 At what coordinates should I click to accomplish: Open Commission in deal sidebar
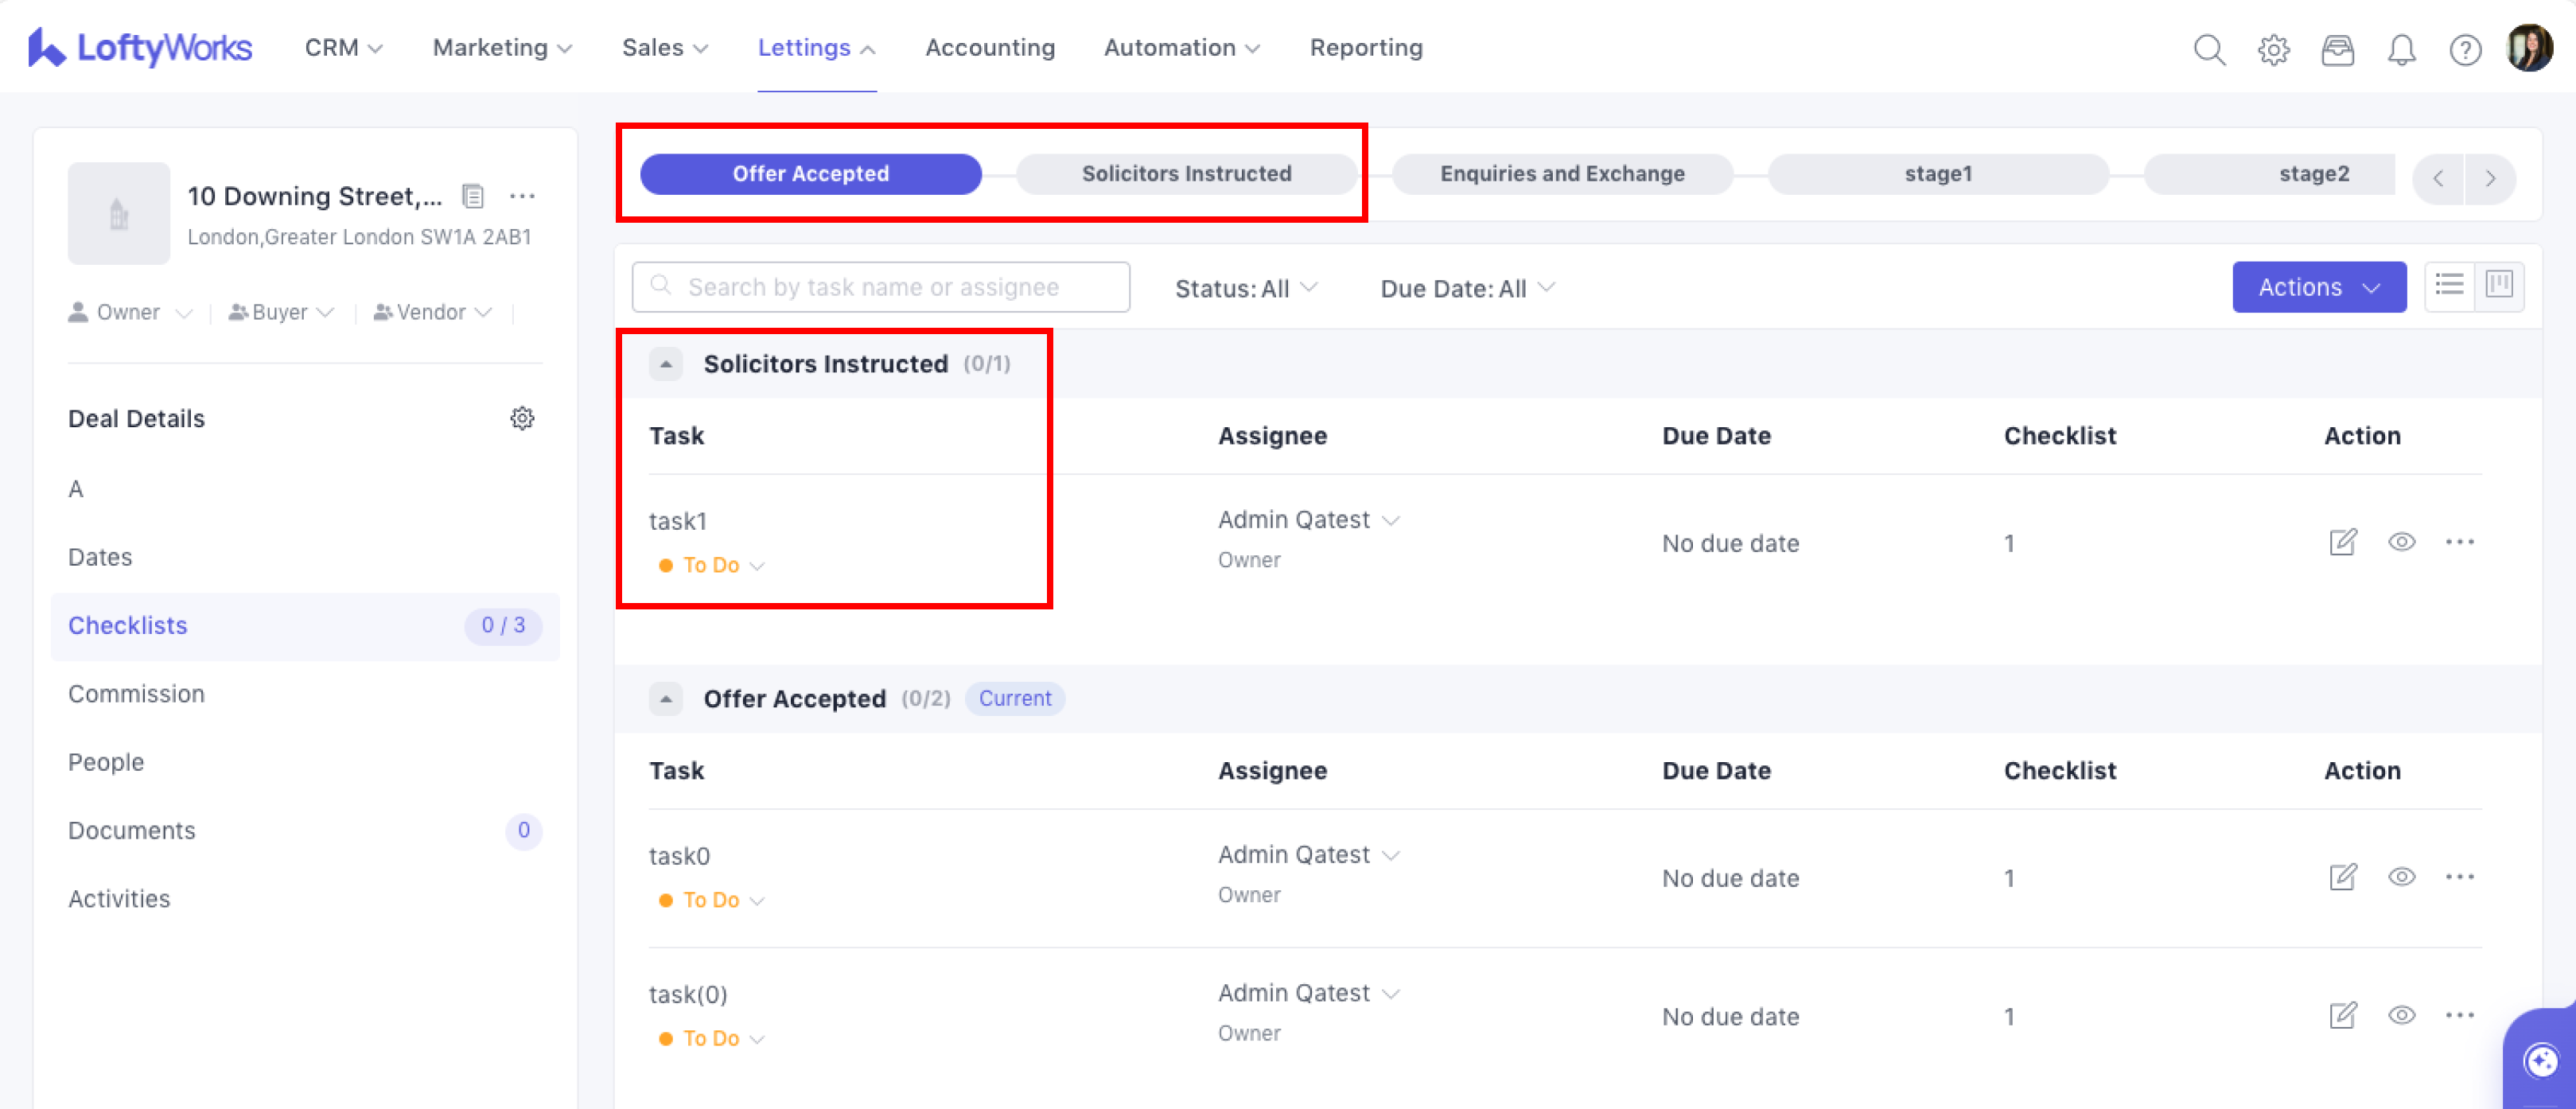[136, 693]
